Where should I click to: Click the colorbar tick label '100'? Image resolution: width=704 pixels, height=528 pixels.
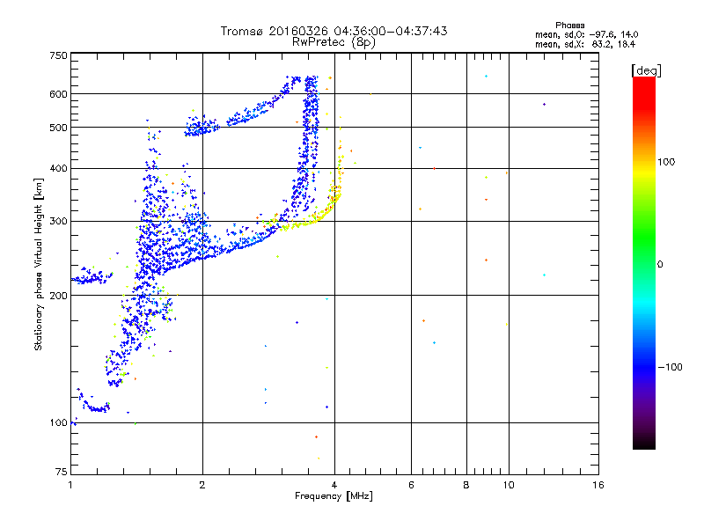pos(666,162)
